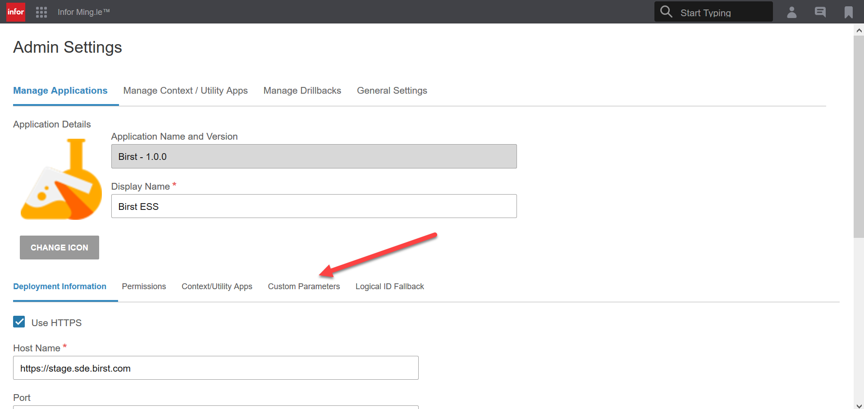864x409 pixels.
Task: Click the Admin Settings heading
Action: click(68, 47)
